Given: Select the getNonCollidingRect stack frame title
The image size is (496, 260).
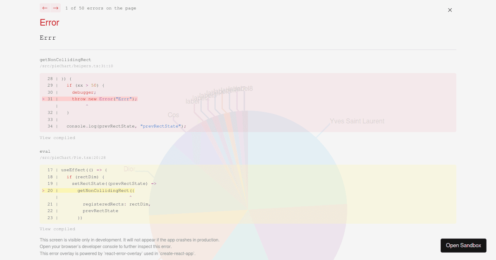Looking at the screenshot, I should pos(65,59).
